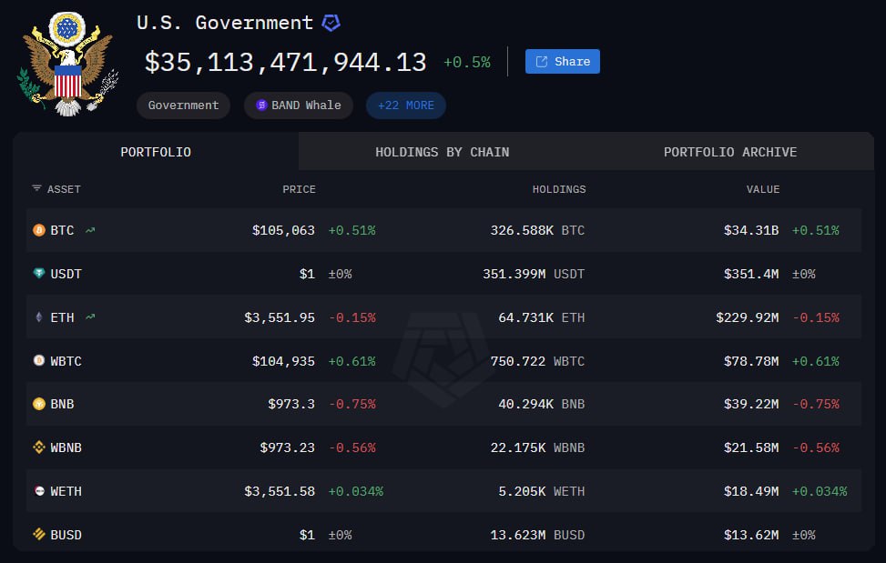
Task: Click the BAND Whale tag
Action: tap(298, 106)
